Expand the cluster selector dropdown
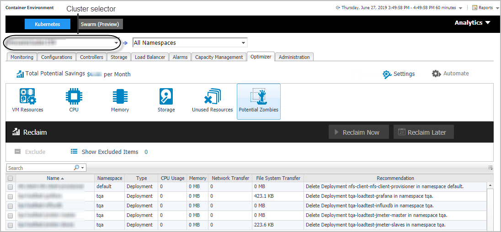The height and width of the screenshot is (232, 501). point(117,43)
